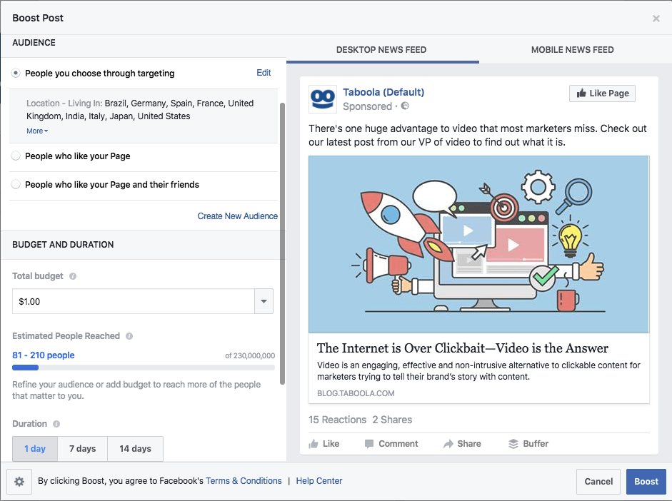Image resolution: width=672 pixels, height=501 pixels.
Task: Click Create New Audience link
Action: 237,216
